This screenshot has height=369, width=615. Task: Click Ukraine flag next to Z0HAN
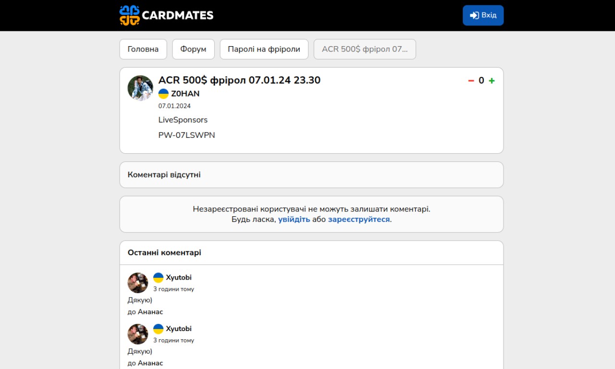(163, 94)
